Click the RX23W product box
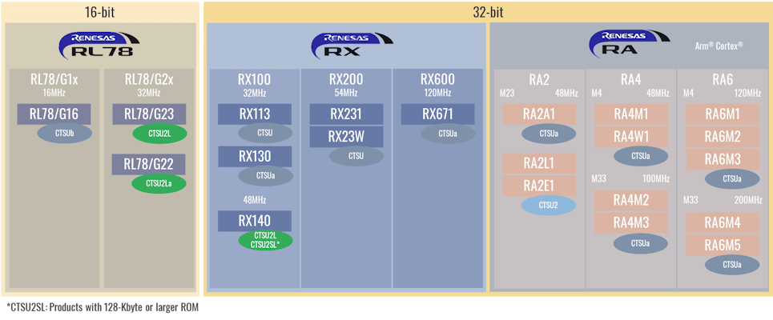Image resolution: width=773 pixels, height=320 pixels. (x=347, y=137)
